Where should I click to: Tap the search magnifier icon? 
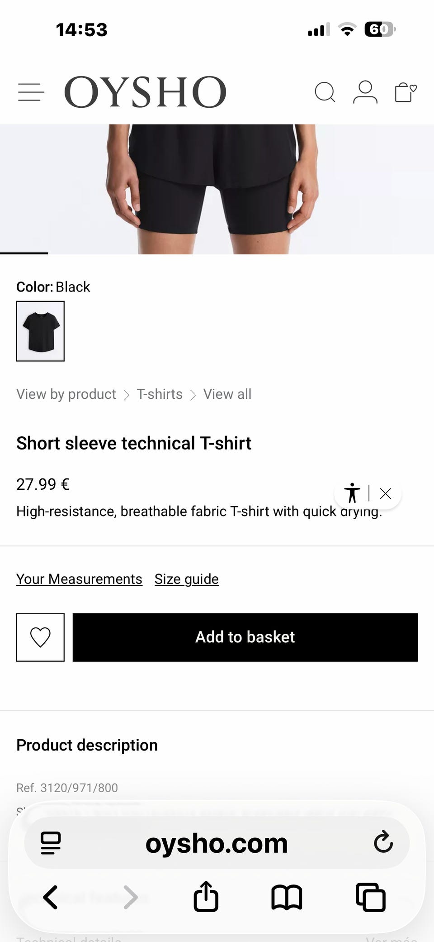tap(325, 92)
